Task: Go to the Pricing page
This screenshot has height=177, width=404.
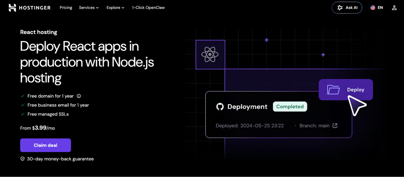Action: coord(66,8)
